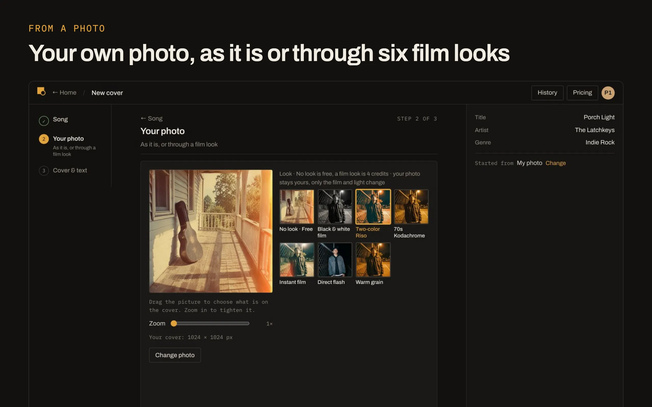Choose the Instant film look
Image resolution: width=652 pixels, height=407 pixels.
(x=297, y=260)
